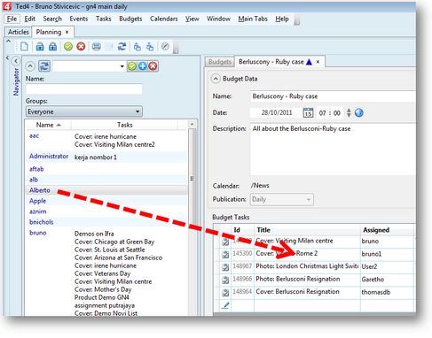Click the closed padlock icon in the toolbar
Screen dimensions: 432x338
tap(53, 47)
